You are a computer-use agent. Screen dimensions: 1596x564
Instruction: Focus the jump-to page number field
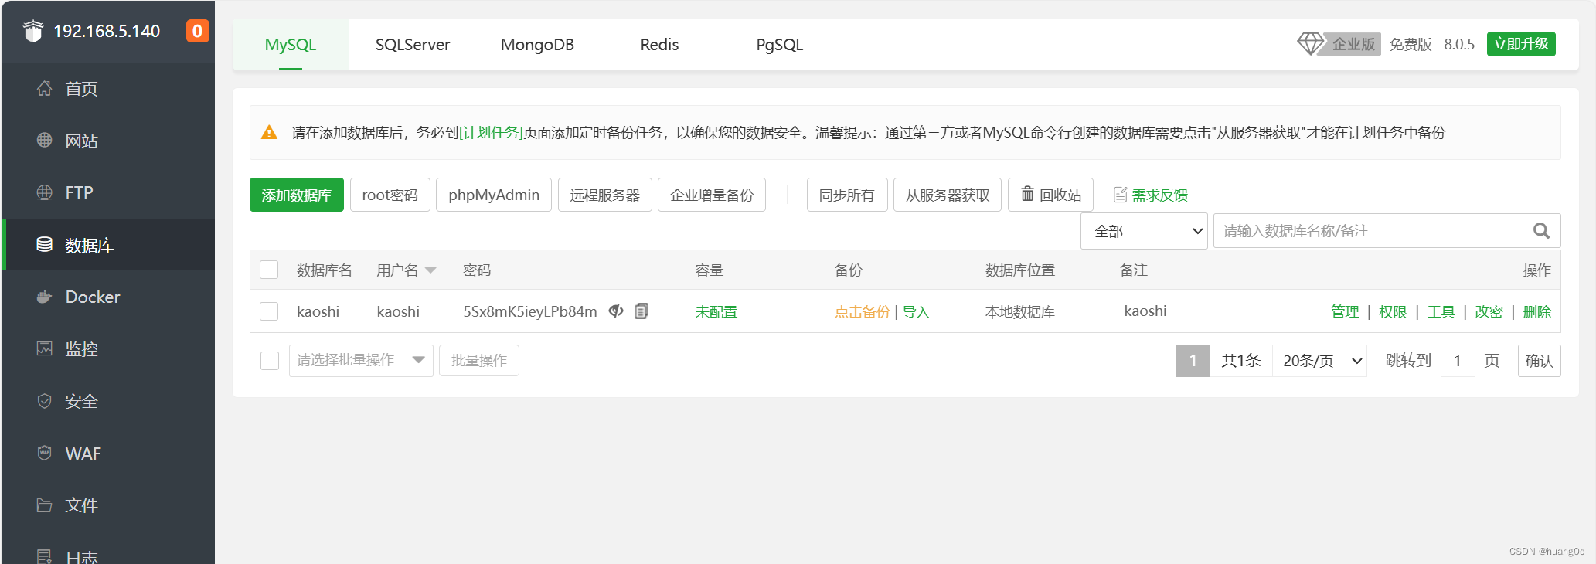tap(1458, 361)
